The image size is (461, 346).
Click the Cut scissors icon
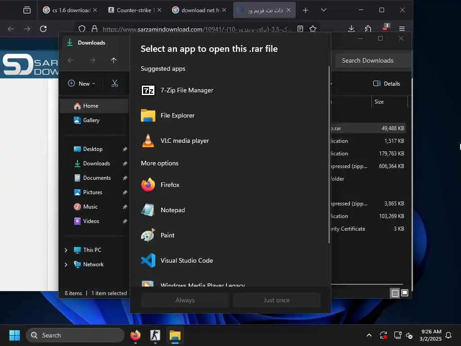115,83
